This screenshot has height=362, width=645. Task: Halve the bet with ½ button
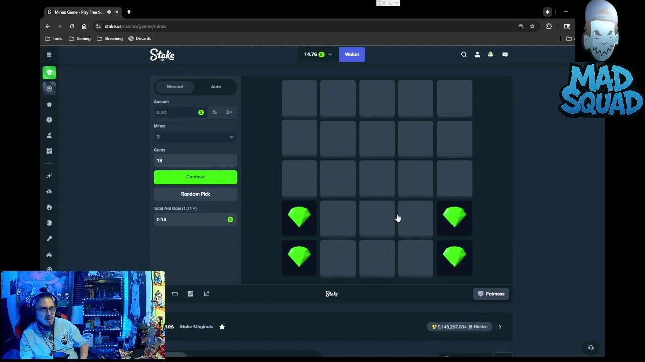(214, 112)
